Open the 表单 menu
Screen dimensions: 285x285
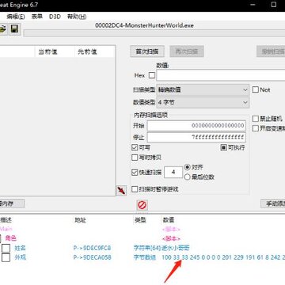(x=37, y=17)
